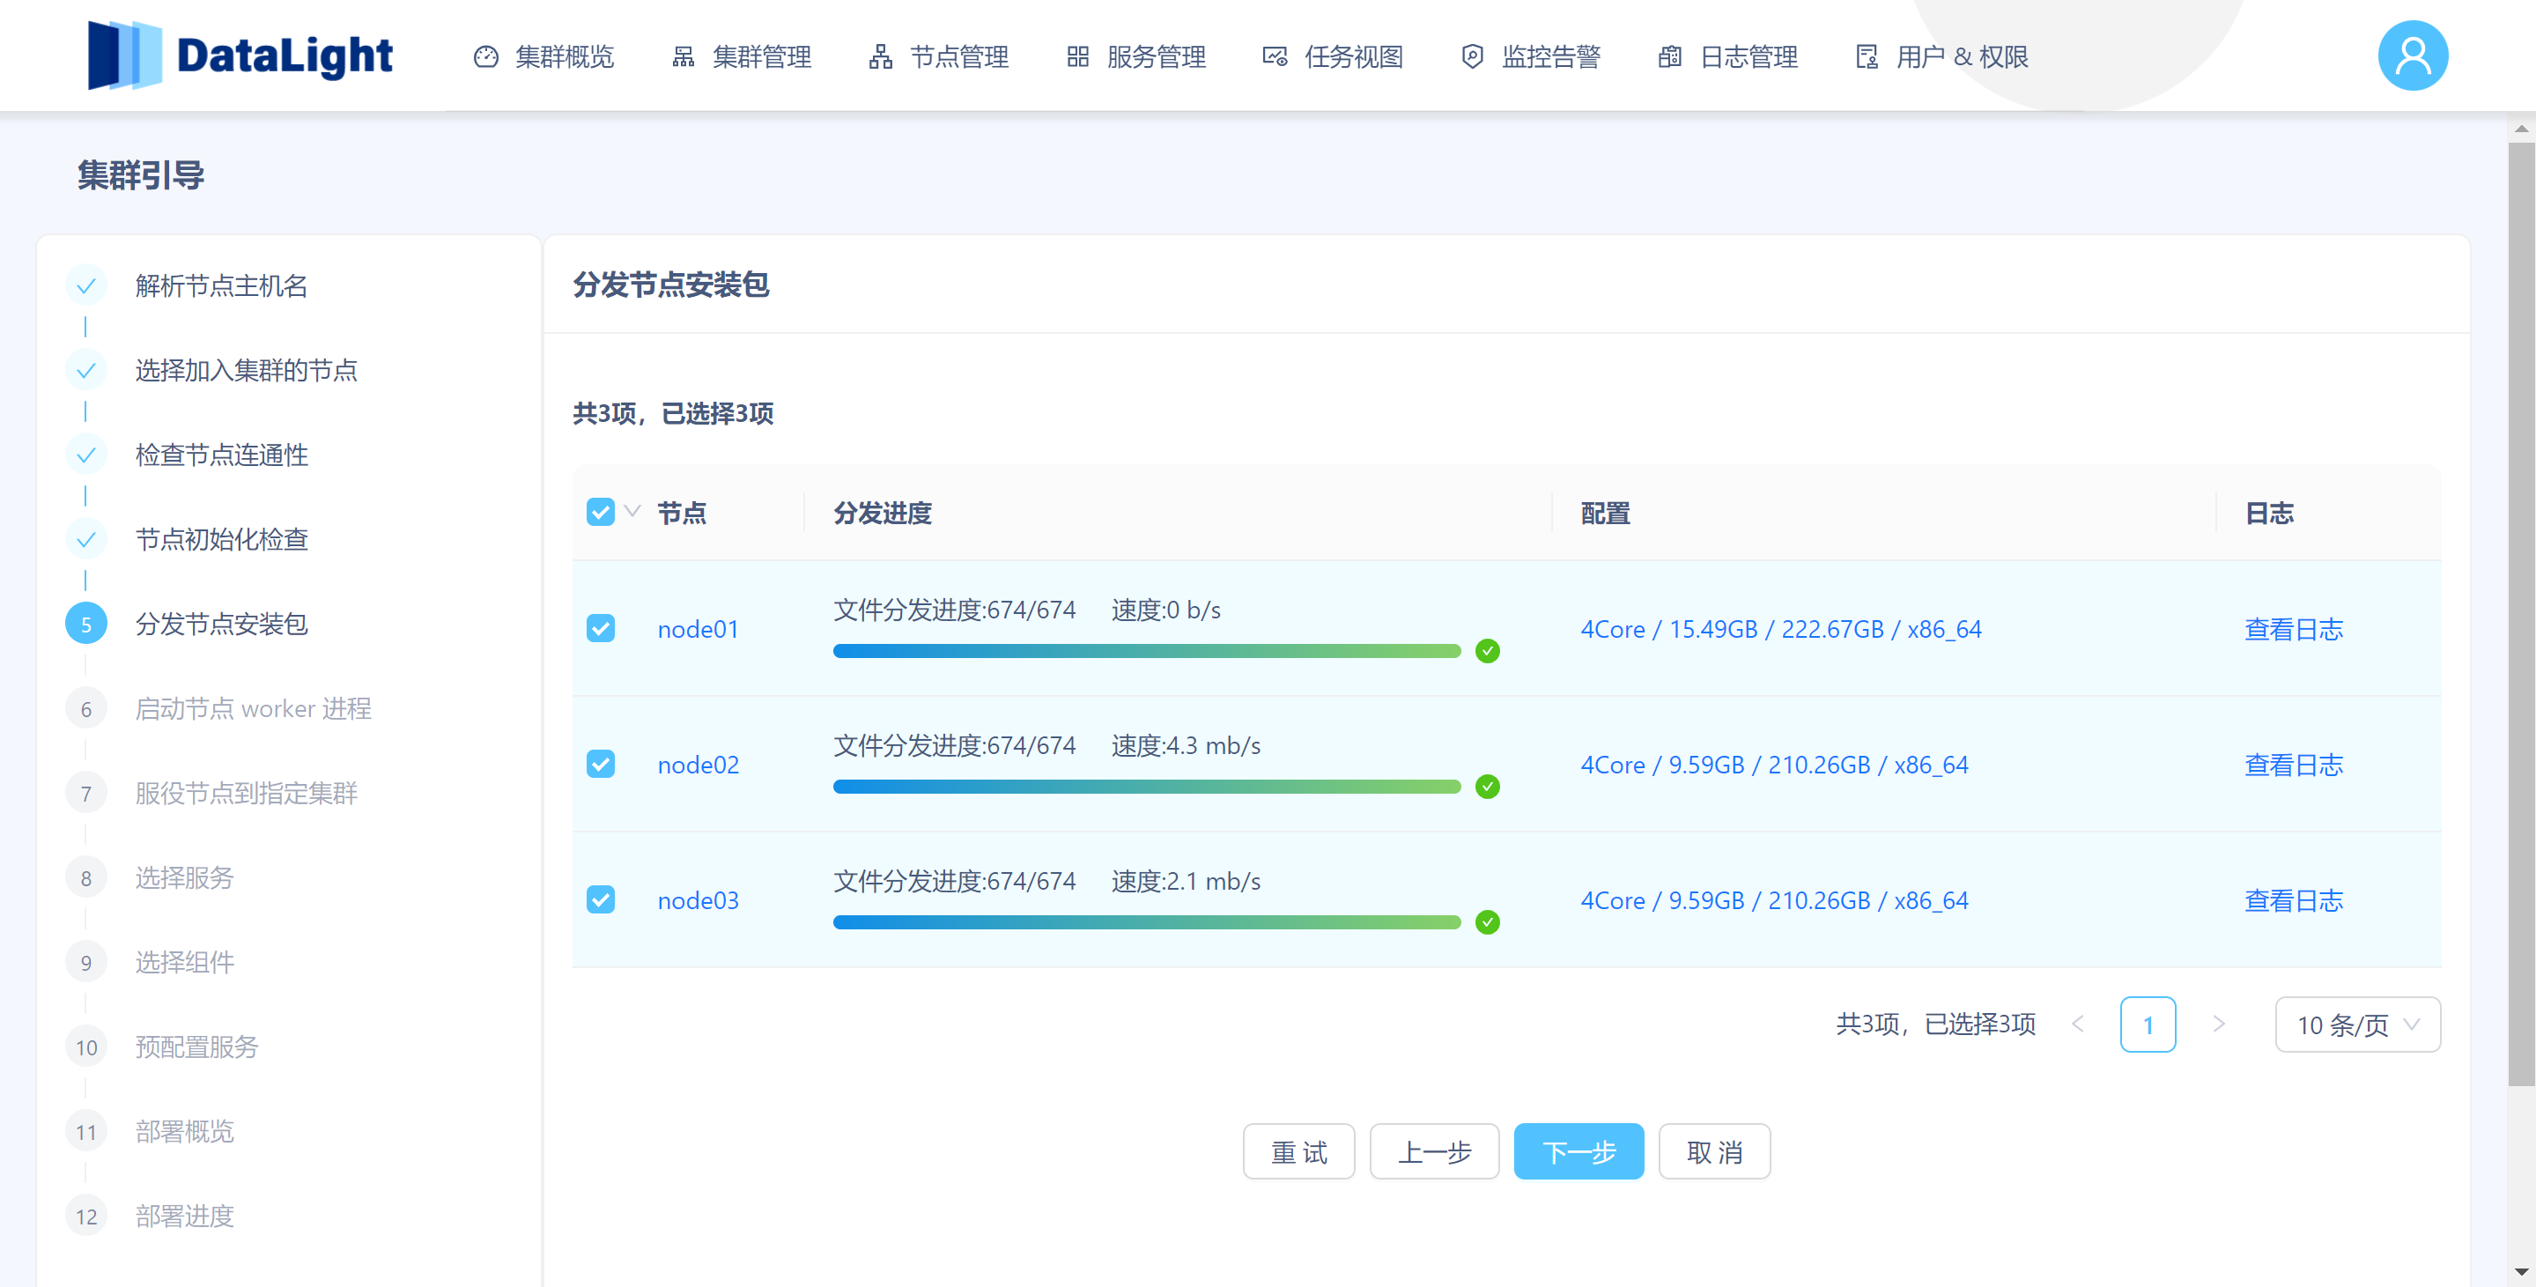Click the 日志管理 log icon
The image size is (2536, 1287).
[x=1669, y=57]
